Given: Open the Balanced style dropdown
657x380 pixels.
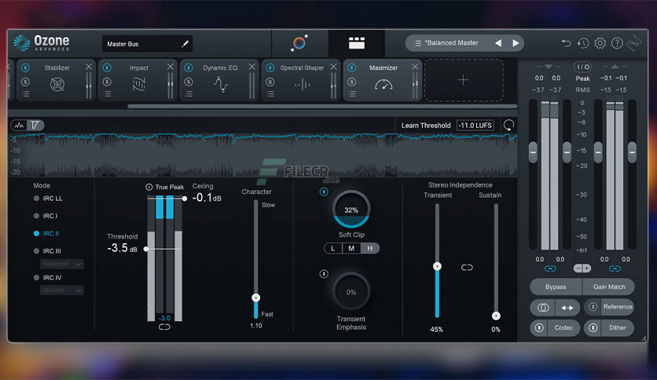Looking at the screenshot, I should tap(62, 264).
